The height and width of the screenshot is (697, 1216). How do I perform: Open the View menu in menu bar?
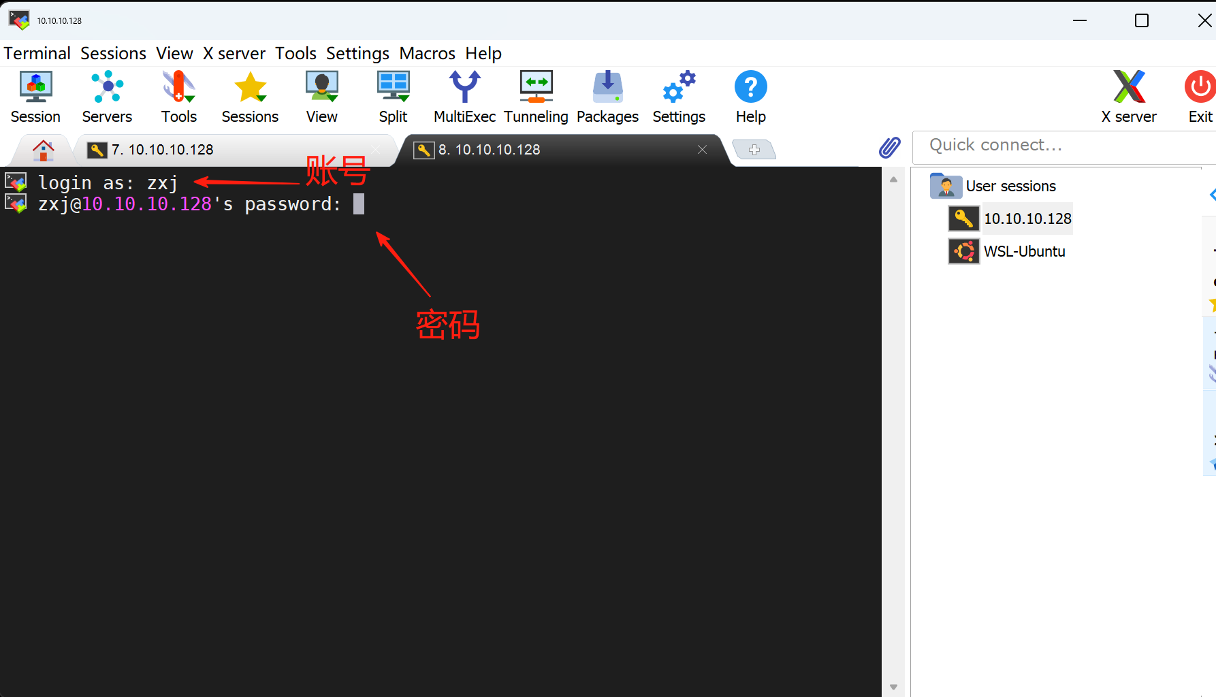click(x=174, y=53)
